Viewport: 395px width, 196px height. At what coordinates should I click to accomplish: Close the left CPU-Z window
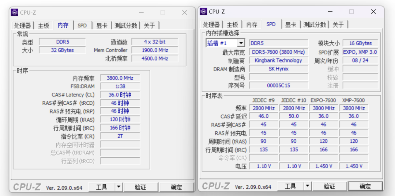click(x=184, y=12)
